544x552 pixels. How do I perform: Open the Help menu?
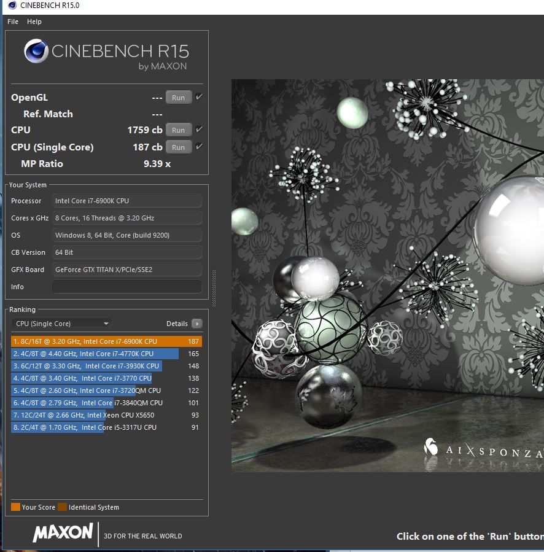[x=34, y=21]
